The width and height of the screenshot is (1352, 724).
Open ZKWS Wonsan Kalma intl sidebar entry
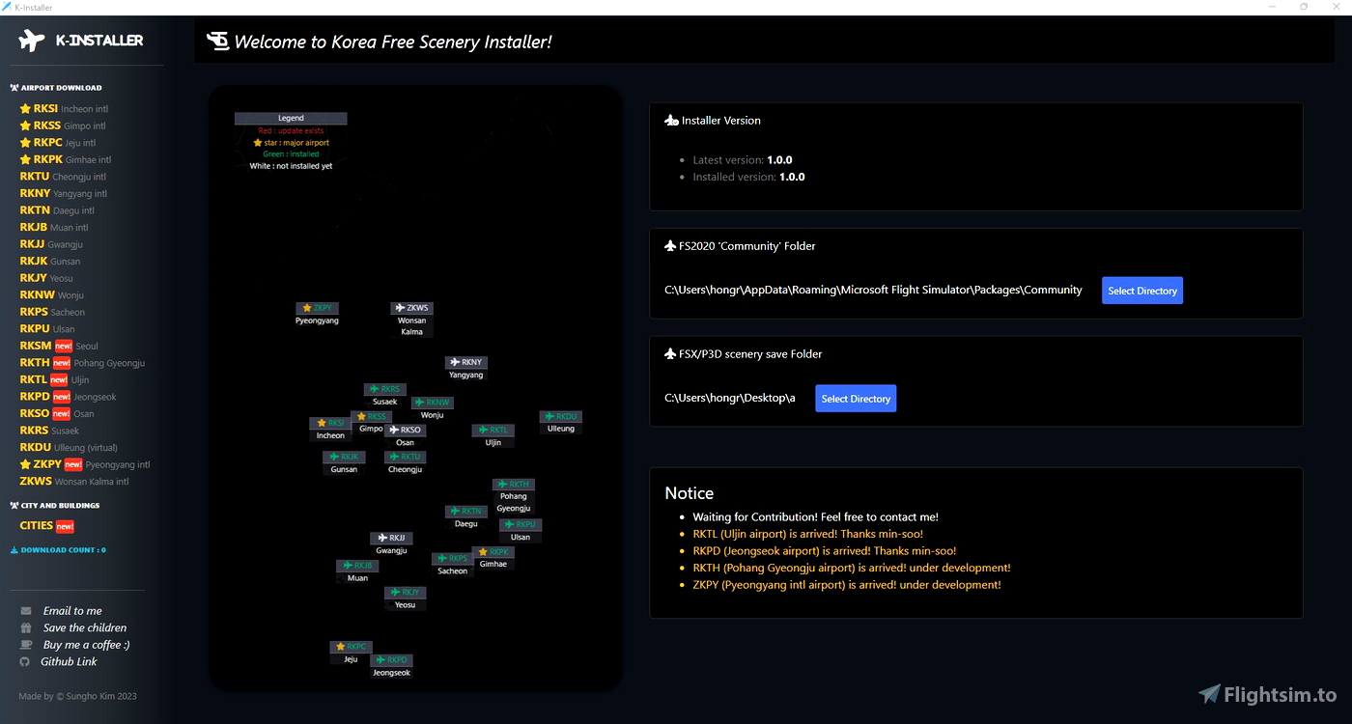coord(74,481)
